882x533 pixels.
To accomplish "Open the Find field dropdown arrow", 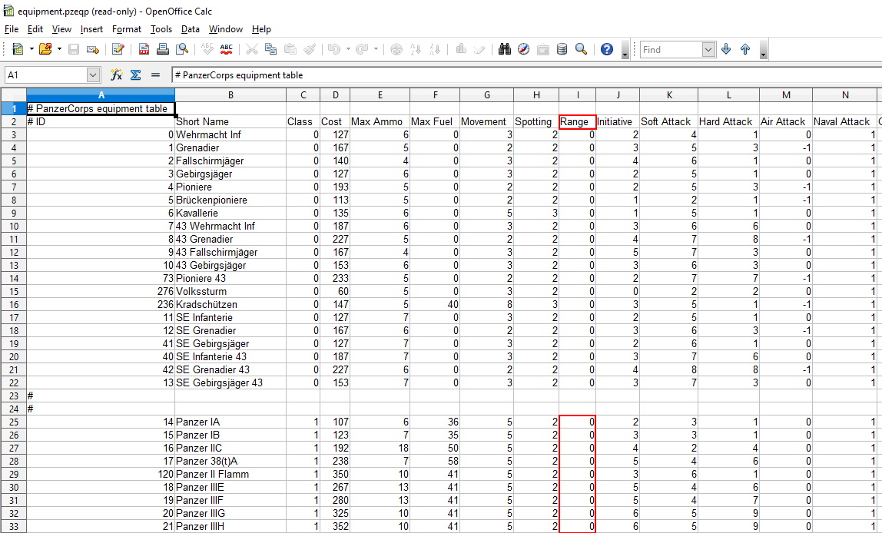I will coord(708,49).
